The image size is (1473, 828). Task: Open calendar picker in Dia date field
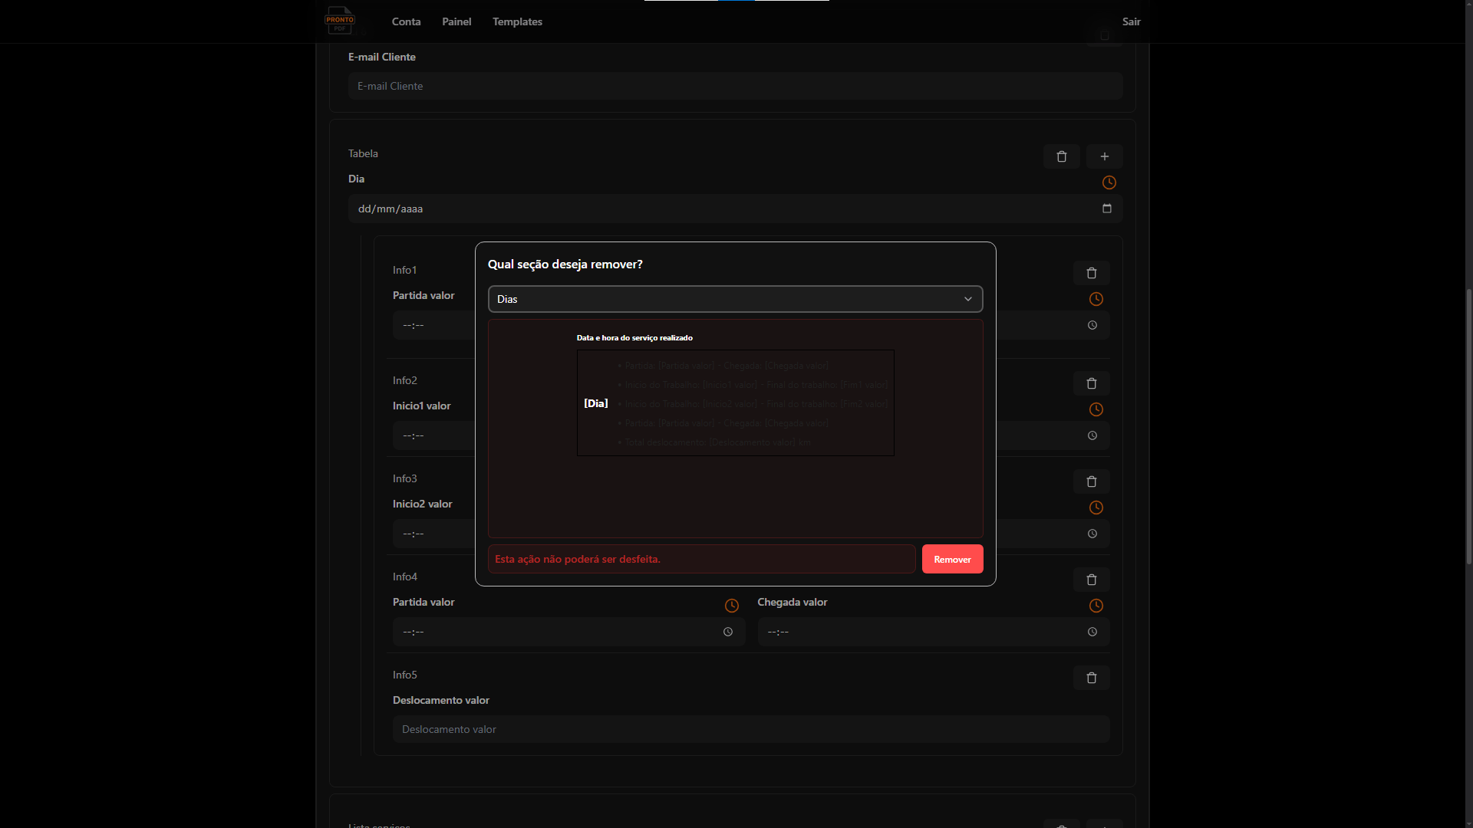[x=1107, y=209]
